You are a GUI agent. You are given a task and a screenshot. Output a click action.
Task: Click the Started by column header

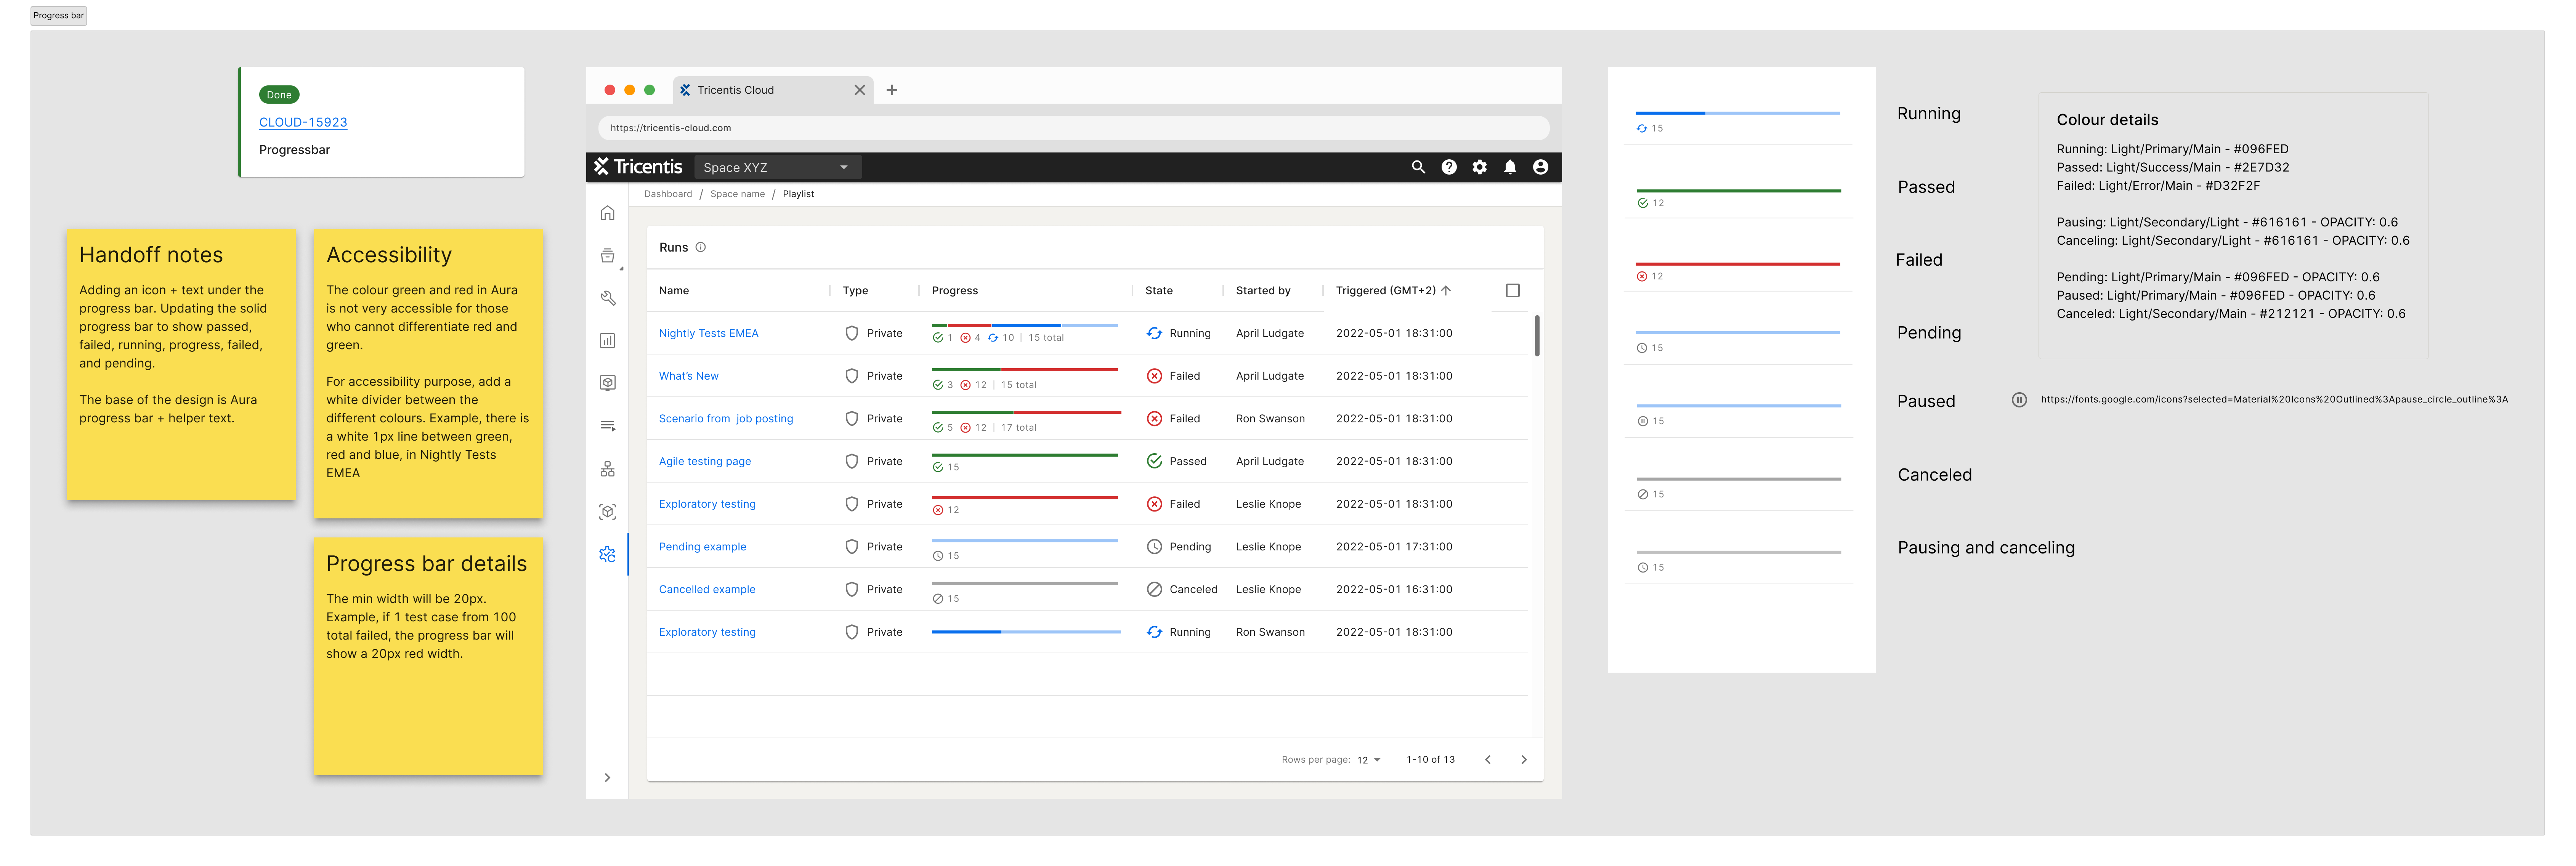click(x=1263, y=291)
